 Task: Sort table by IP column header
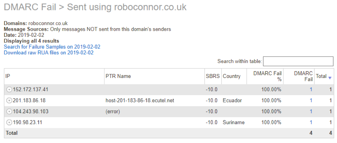[x=8, y=76]
